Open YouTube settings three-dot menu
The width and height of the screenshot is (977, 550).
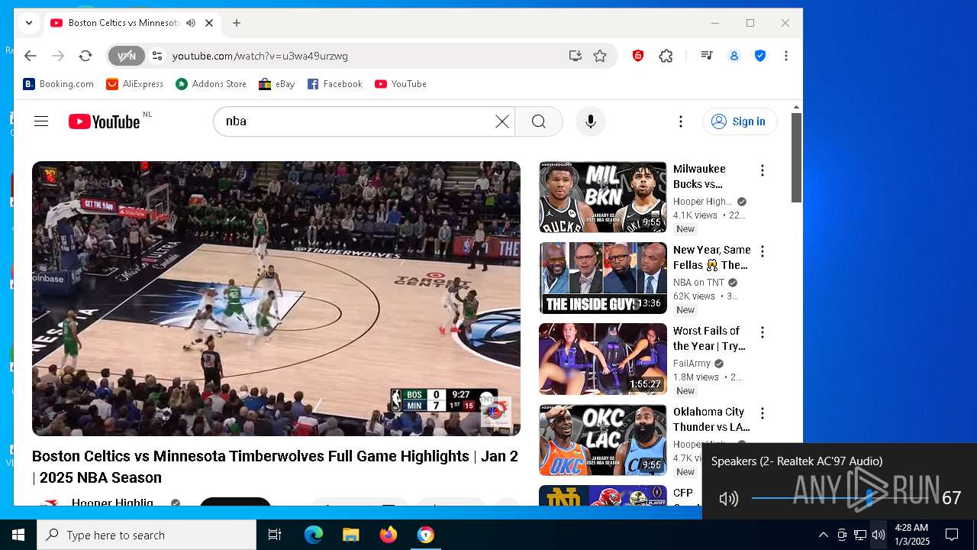[x=680, y=121]
